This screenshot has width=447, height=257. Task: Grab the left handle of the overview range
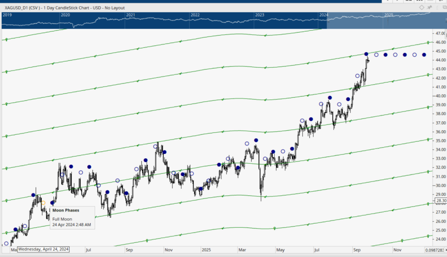pos(327,21)
